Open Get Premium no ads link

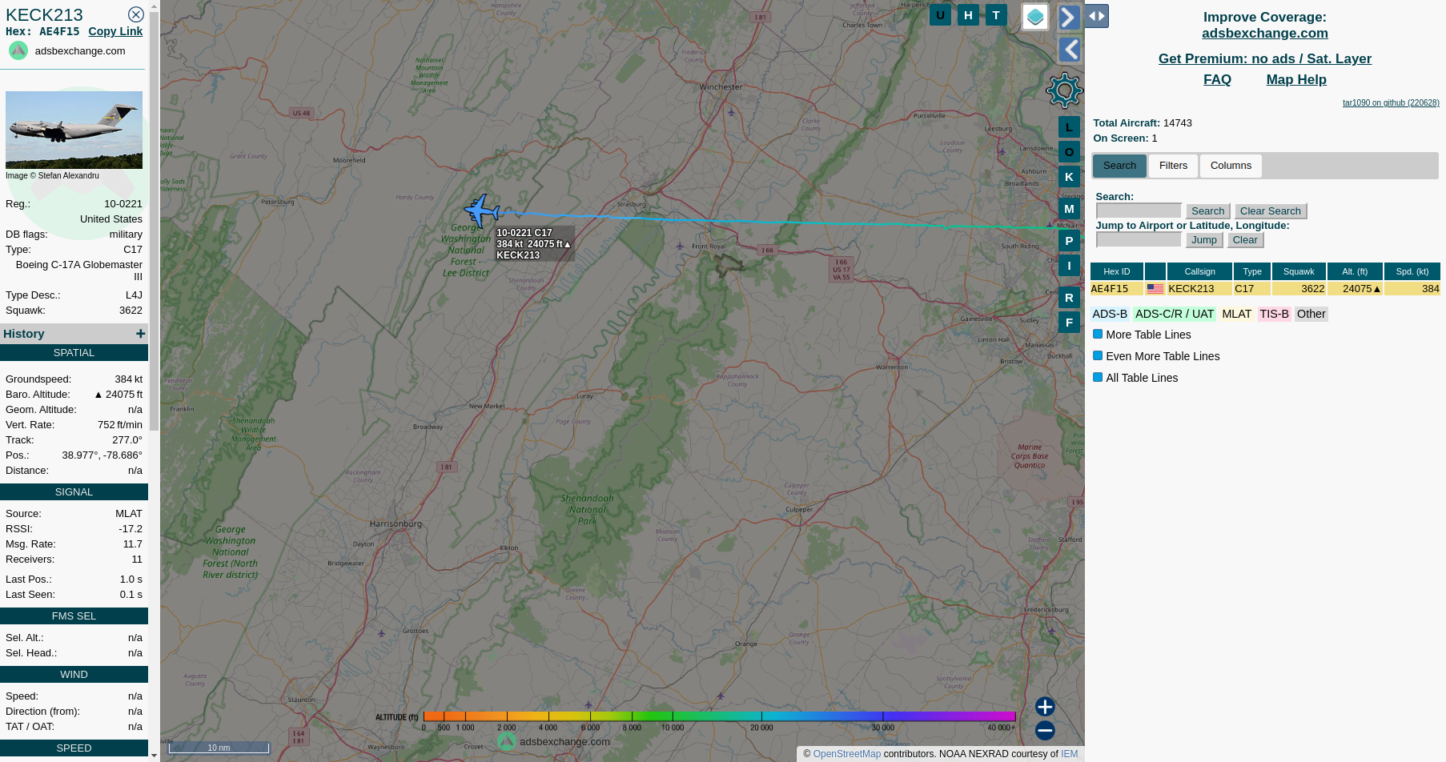pyautogui.click(x=1264, y=58)
